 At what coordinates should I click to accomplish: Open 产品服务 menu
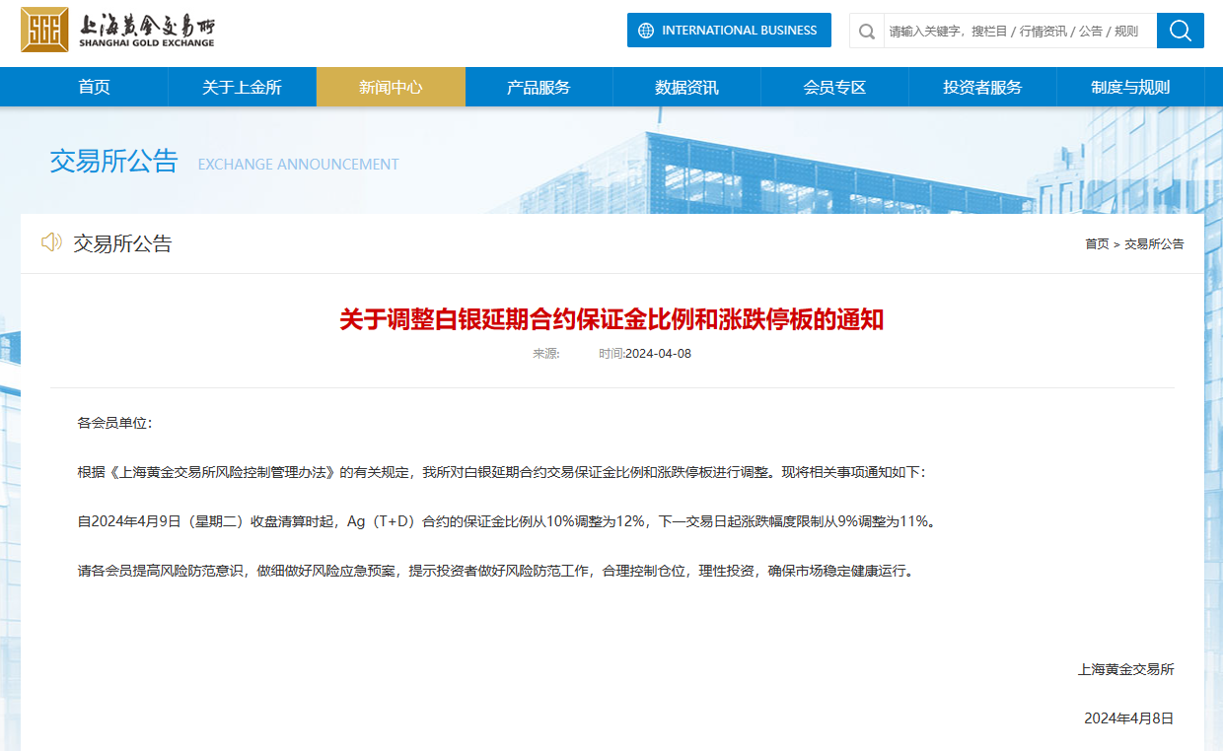point(539,87)
